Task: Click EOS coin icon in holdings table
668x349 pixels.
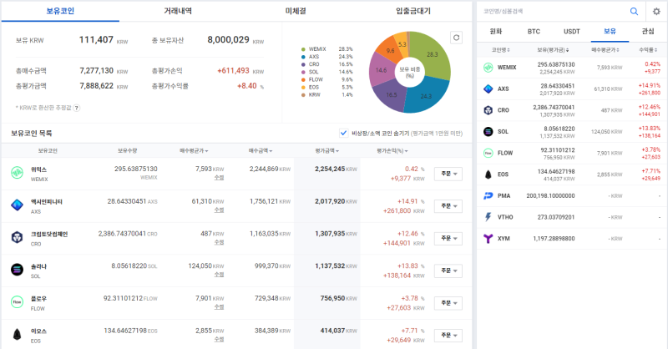Action: pos(17,335)
